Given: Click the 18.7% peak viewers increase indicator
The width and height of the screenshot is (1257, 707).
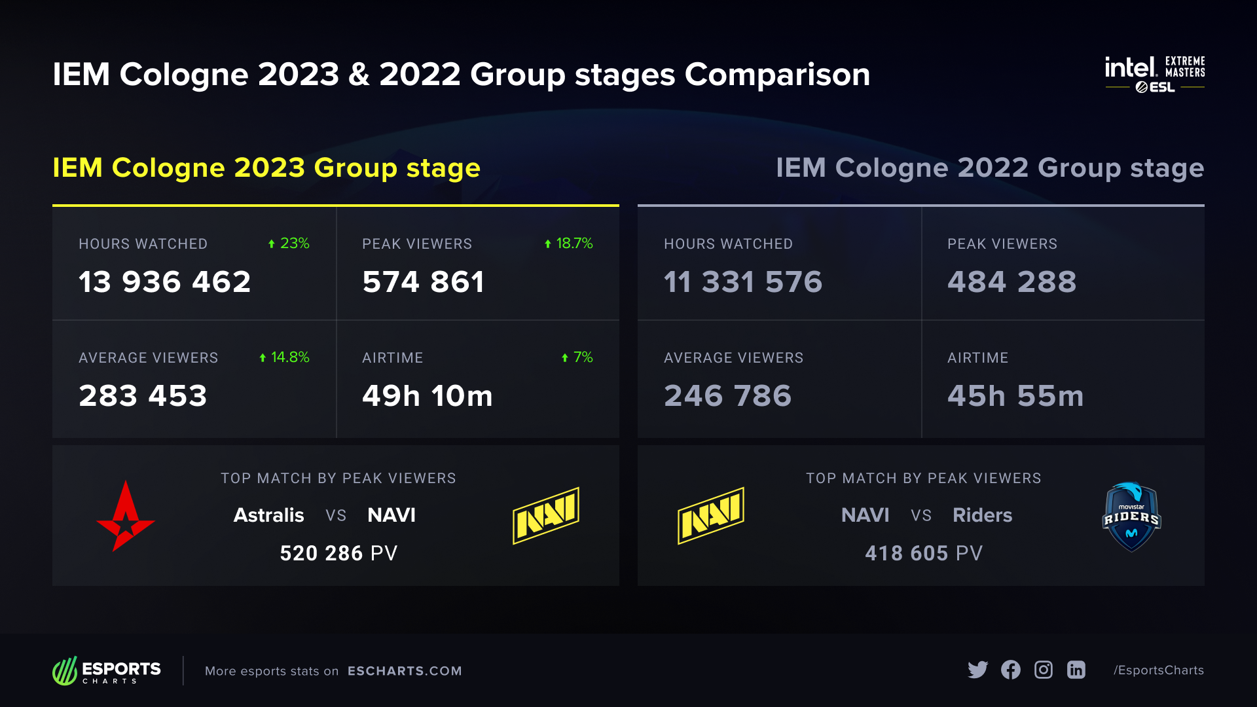Looking at the screenshot, I should point(568,244).
